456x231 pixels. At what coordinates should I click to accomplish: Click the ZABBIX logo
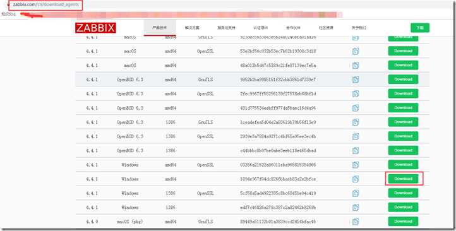click(x=95, y=28)
